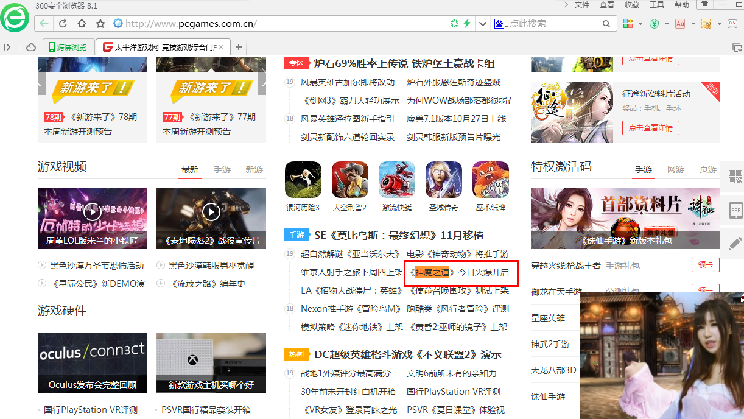This screenshot has width=744, height=419.
Task: Select 新游 tab under 游戏视频
Action: (254, 169)
